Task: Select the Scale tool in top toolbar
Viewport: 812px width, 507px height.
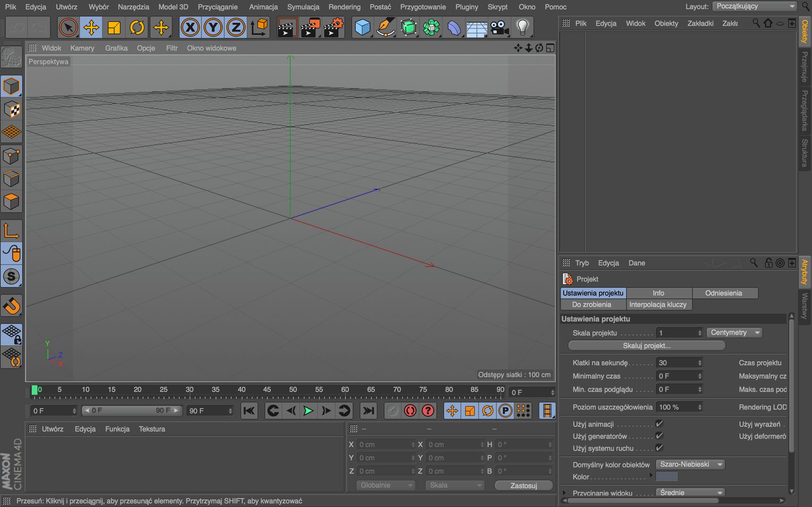Action: coord(114,27)
